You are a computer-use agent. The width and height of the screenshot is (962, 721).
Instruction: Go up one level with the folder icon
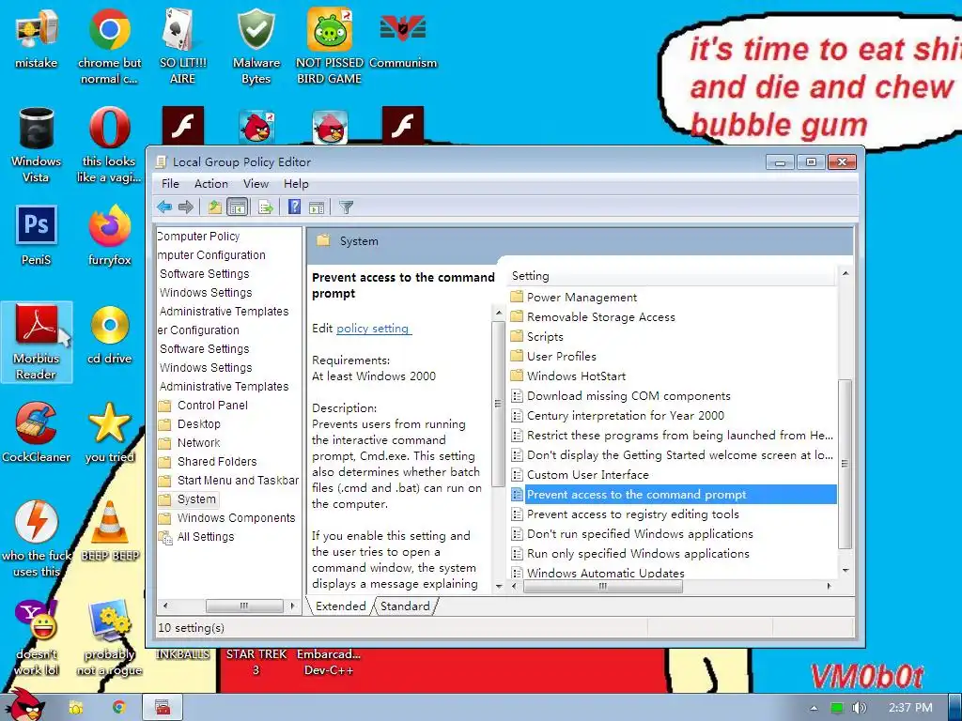click(x=215, y=207)
